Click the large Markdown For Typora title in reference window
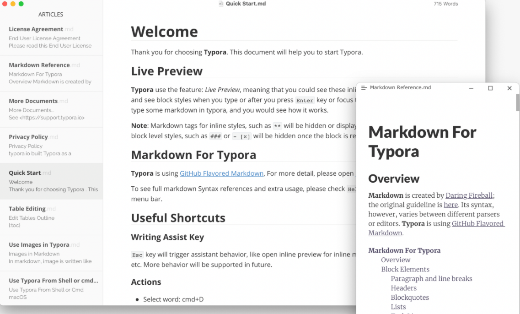The image size is (520, 314). click(x=422, y=142)
